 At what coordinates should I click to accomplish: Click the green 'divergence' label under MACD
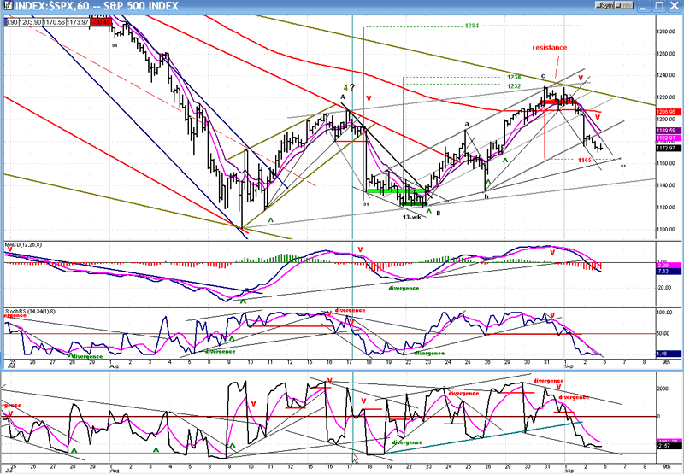(404, 288)
